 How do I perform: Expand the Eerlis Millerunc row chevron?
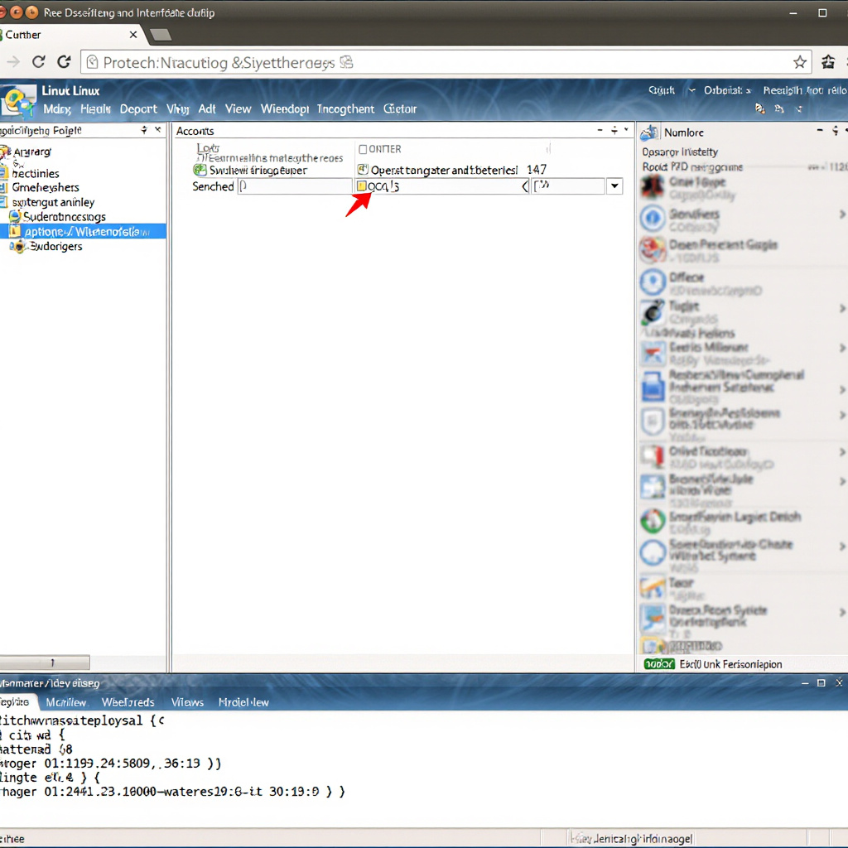pyautogui.click(x=841, y=348)
